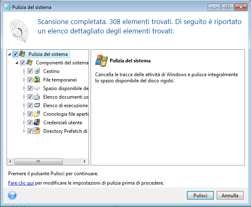This screenshot has width=251, height=207.
Task: Click the Elenco di esecuzione icon
Action: 37,106
